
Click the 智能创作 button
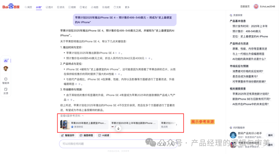(x=68, y=135)
